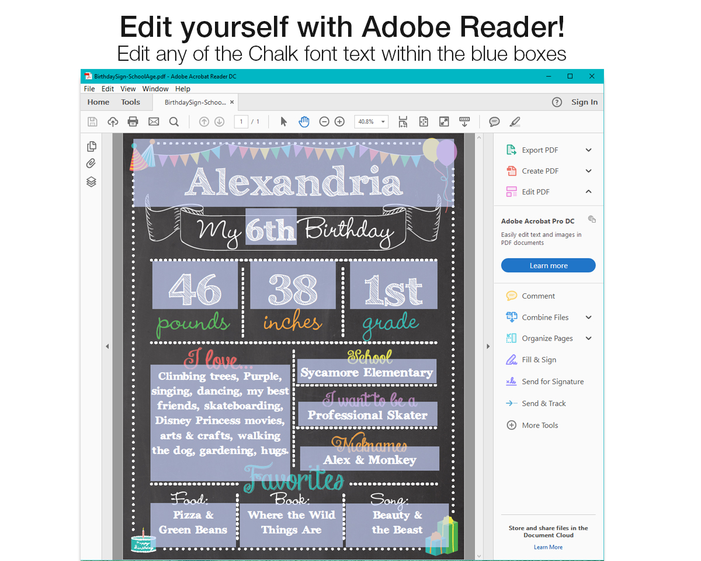Zoom in with the plus button
Image resolution: width=701 pixels, height=561 pixels.
(339, 122)
